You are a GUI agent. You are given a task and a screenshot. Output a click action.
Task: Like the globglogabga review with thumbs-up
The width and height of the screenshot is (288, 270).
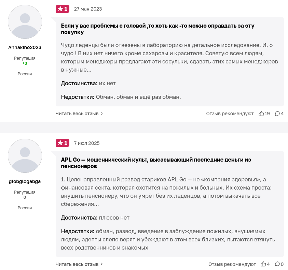[263, 264]
